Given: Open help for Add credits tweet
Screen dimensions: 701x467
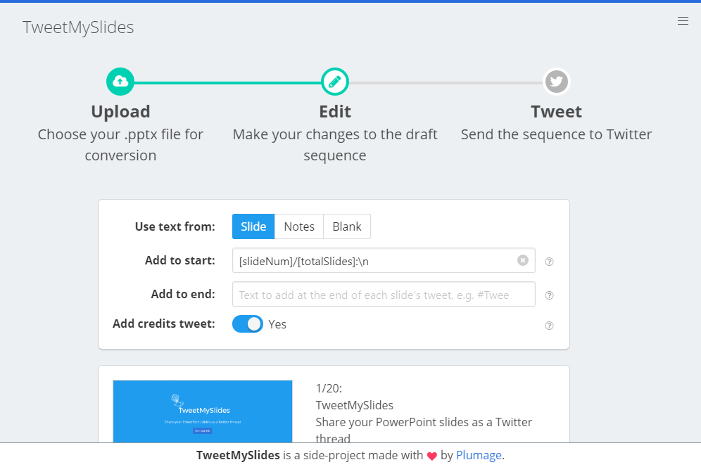Looking at the screenshot, I should click(x=549, y=326).
